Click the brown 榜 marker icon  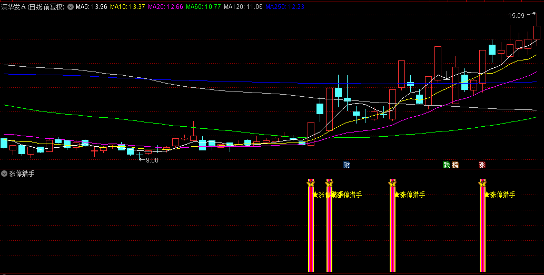pos(455,165)
